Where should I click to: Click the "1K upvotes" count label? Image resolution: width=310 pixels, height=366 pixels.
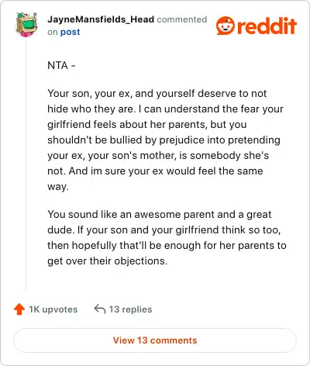[x=53, y=309]
